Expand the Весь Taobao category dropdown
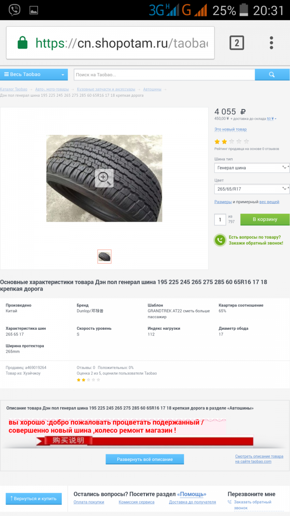Image resolution: width=290 pixels, height=516 pixels. pos(34,74)
